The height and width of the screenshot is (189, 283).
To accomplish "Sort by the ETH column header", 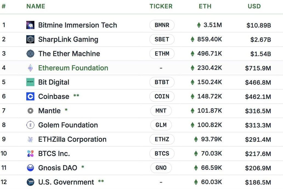I will (x=205, y=6).
